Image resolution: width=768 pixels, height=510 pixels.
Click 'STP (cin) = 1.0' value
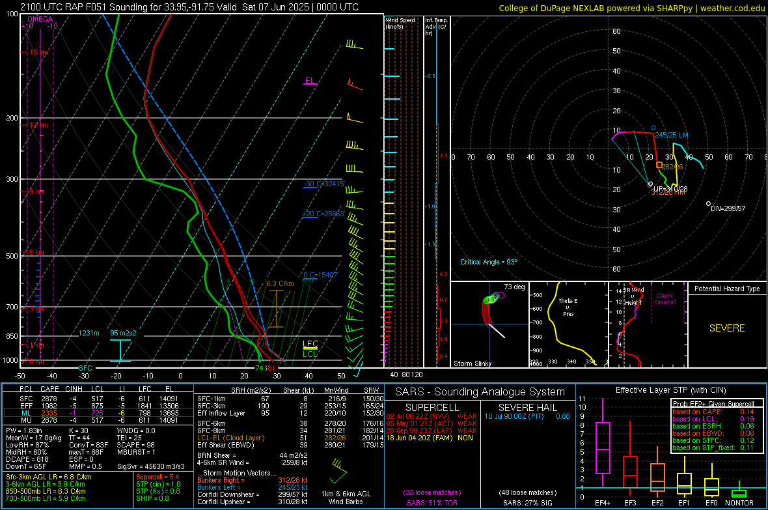point(158,484)
